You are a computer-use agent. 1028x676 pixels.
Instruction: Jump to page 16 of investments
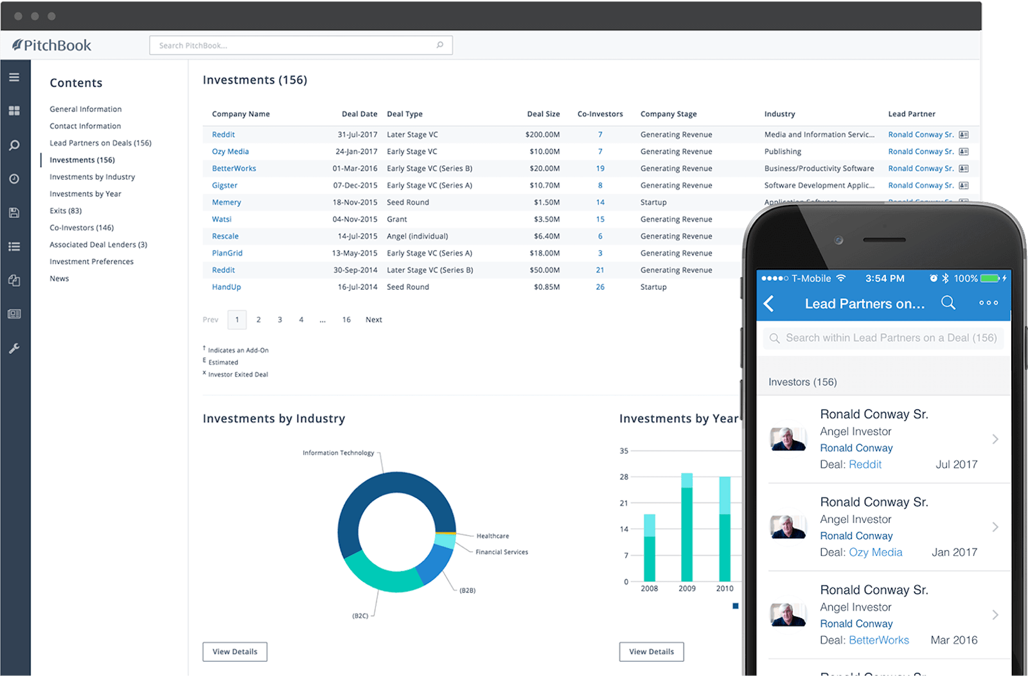point(346,319)
